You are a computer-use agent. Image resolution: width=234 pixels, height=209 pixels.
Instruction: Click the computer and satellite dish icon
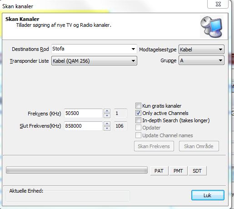click(212, 27)
